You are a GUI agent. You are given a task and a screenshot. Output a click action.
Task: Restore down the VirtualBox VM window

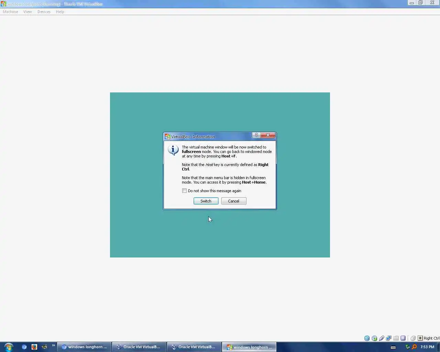[420, 3]
